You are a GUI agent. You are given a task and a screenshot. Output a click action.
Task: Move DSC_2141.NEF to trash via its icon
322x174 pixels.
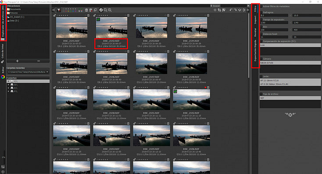point(88,15)
